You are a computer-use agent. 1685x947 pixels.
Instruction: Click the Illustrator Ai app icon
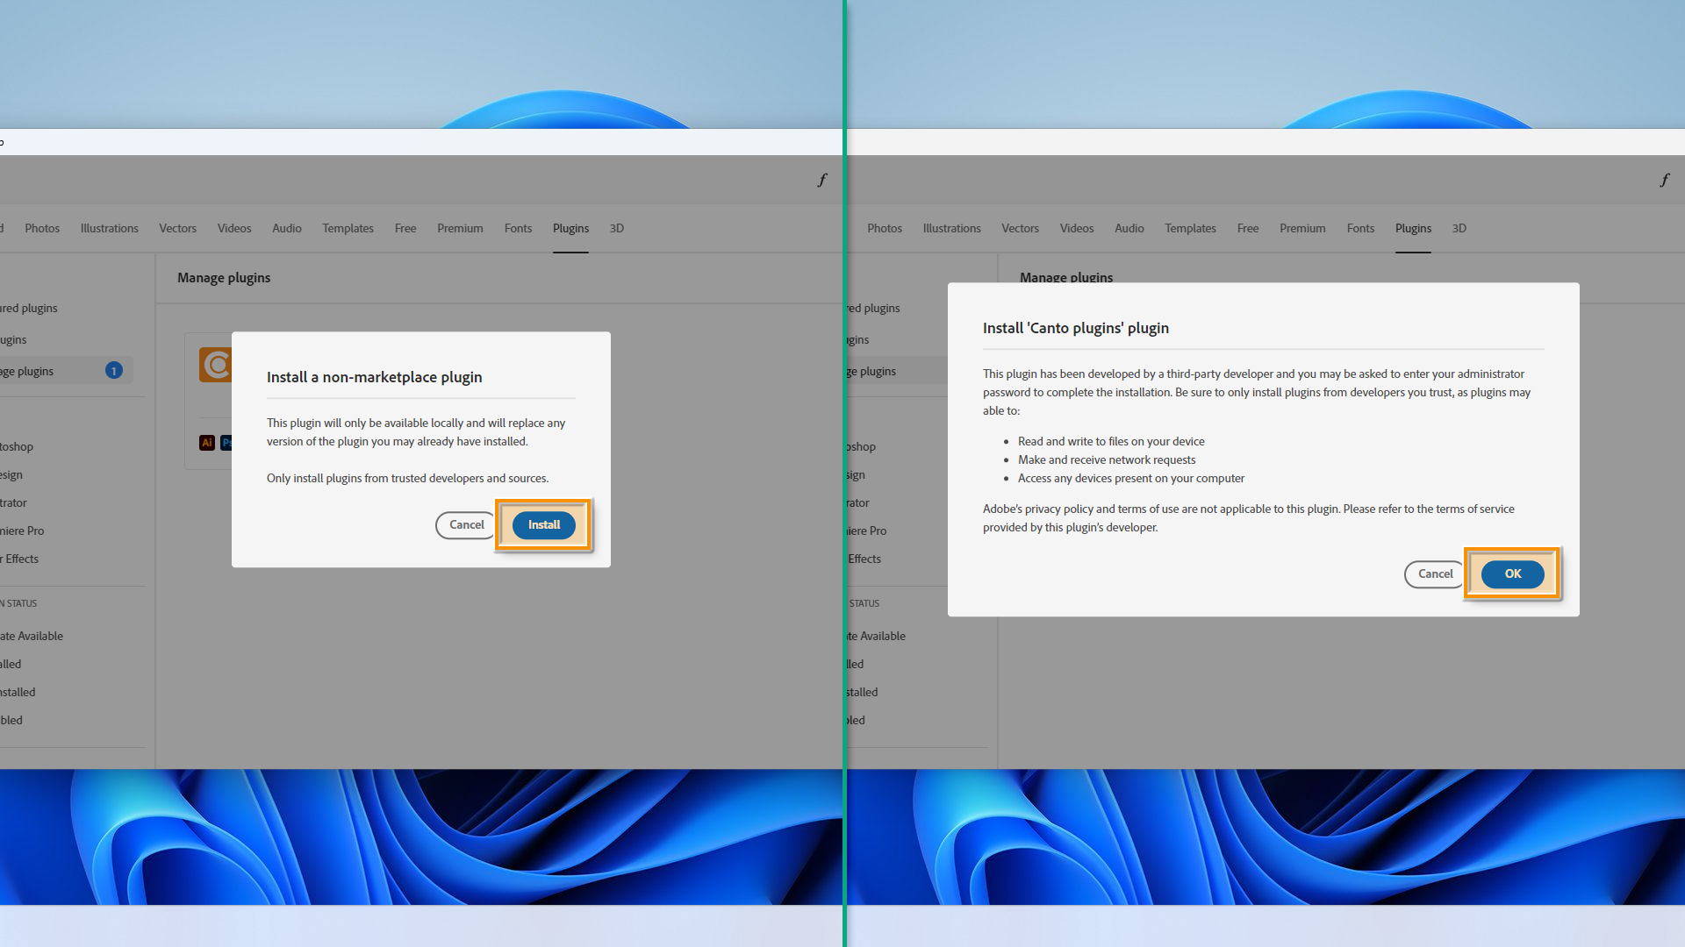click(x=207, y=443)
